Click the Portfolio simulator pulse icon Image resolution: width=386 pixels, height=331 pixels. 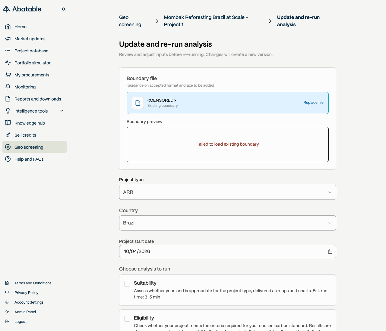coord(8,63)
